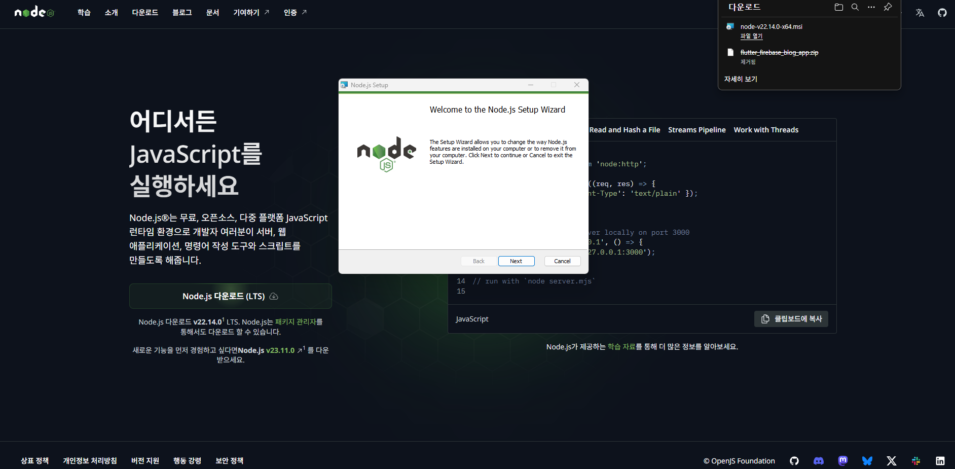
Task: Open 문서 nav item
Action: pyautogui.click(x=213, y=13)
